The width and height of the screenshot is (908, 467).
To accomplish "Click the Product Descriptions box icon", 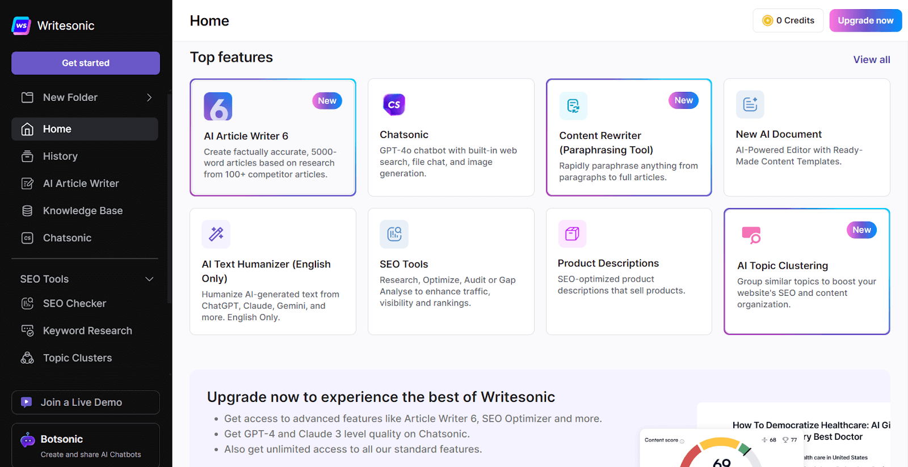I will tap(572, 233).
